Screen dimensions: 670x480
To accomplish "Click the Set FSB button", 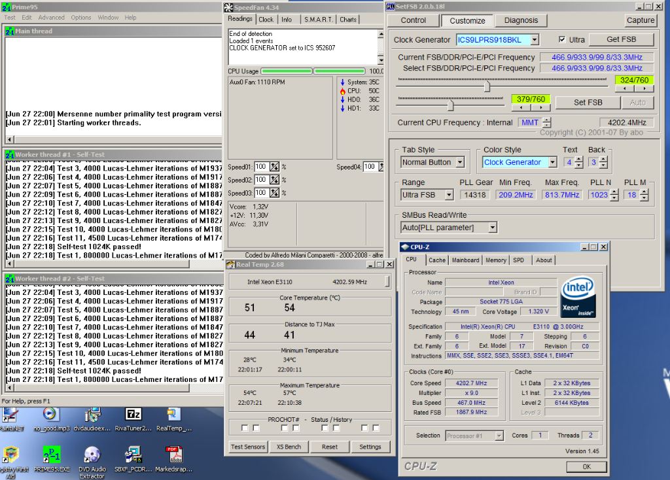I will pyautogui.click(x=588, y=103).
